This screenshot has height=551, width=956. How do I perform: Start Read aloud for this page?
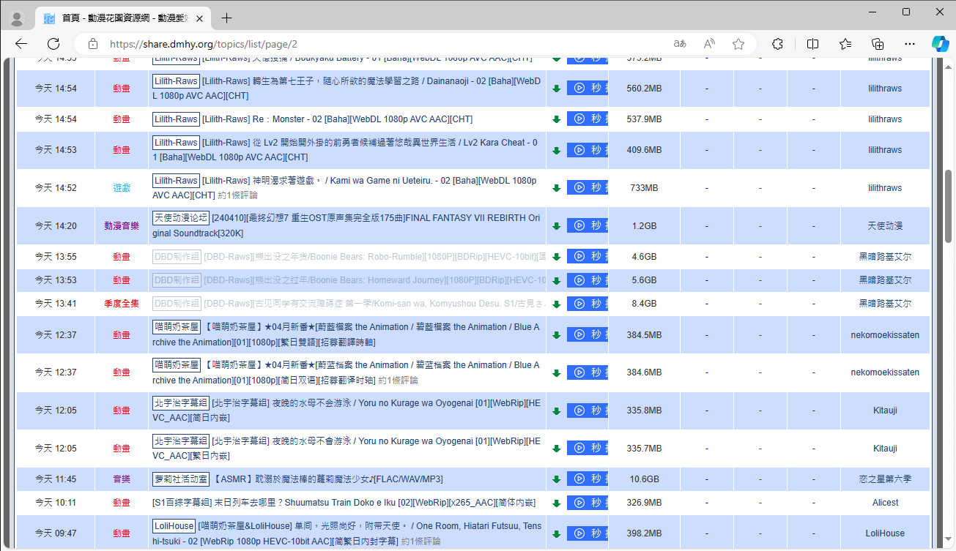point(709,44)
